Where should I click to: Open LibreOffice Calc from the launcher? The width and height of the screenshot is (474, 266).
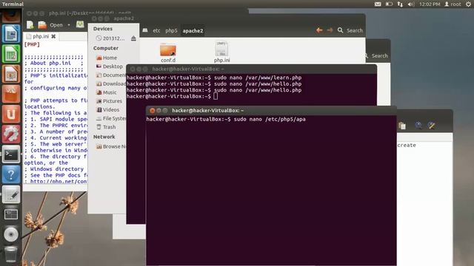(11, 54)
